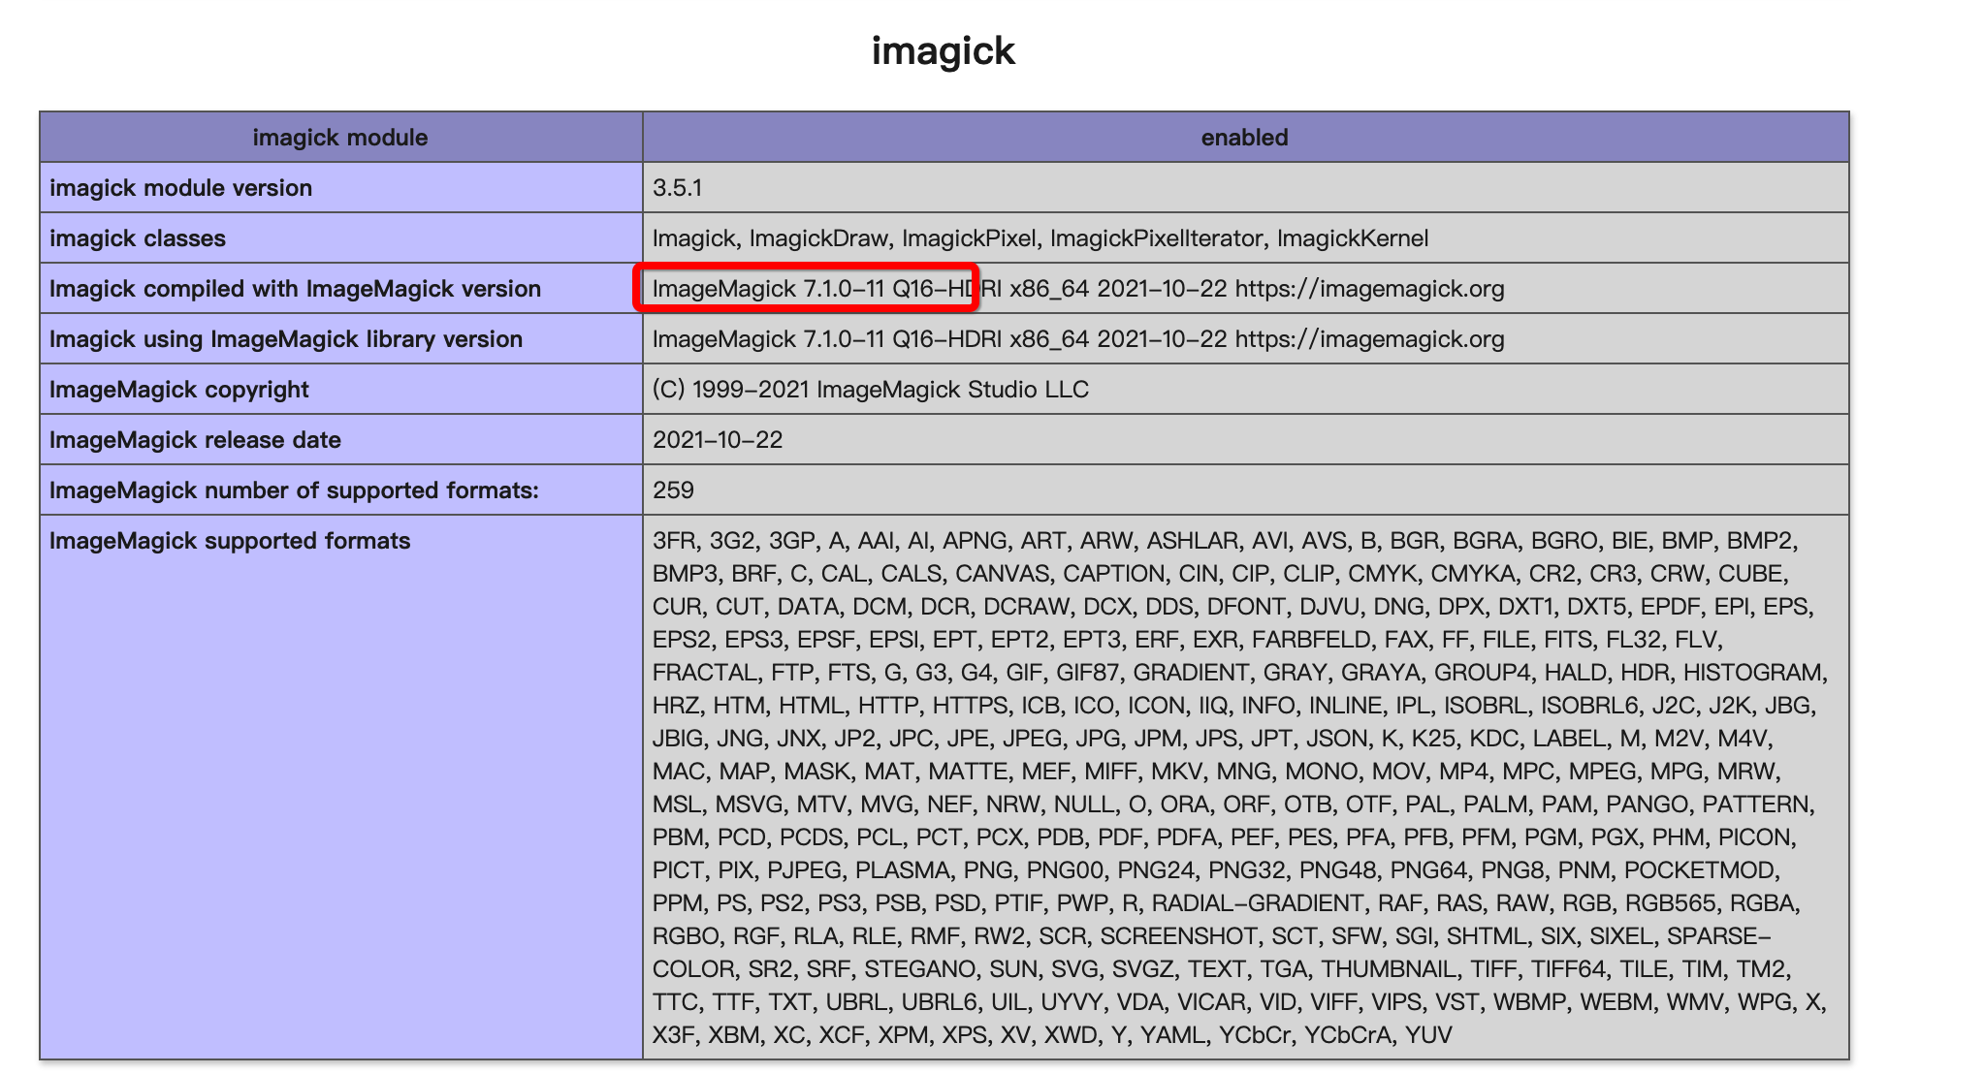Click the compiled-with ImageMagick 7.1.0-11 value

[1078, 288]
